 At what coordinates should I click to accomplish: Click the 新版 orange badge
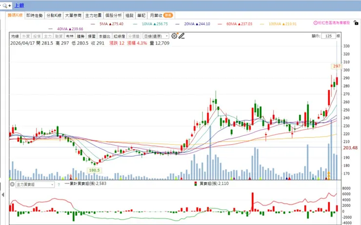pyautogui.click(x=168, y=15)
